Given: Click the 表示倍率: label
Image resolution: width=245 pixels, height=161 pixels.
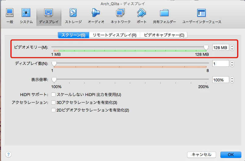Looking at the screenshot, I should pos(40,80).
